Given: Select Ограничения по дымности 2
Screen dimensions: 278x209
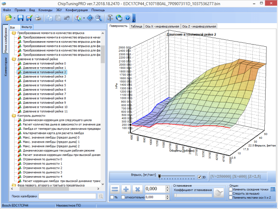Looking at the screenshot, I should point(42,168).
